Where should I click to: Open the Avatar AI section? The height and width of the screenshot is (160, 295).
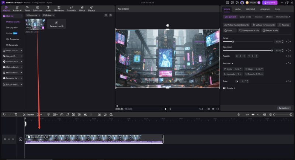pyautogui.click(x=17, y=9)
